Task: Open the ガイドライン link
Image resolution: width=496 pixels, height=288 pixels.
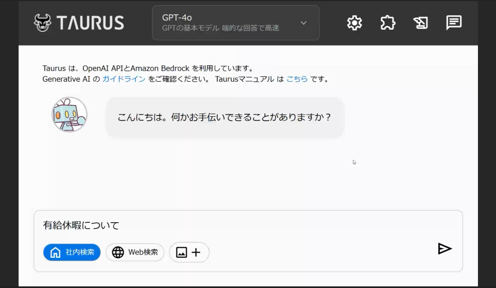Action: click(124, 79)
